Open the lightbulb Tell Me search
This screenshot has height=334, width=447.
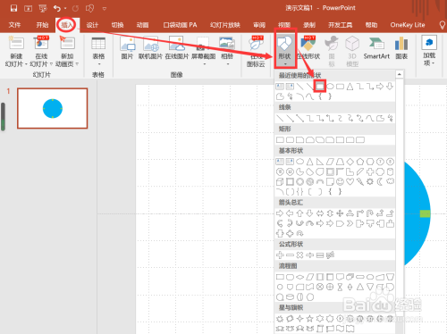point(443,25)
